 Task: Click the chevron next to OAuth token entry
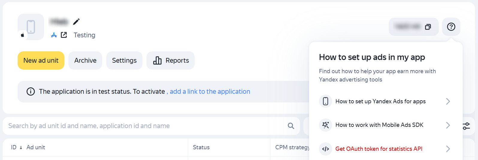pyautogui.click(x=448, y=149)
